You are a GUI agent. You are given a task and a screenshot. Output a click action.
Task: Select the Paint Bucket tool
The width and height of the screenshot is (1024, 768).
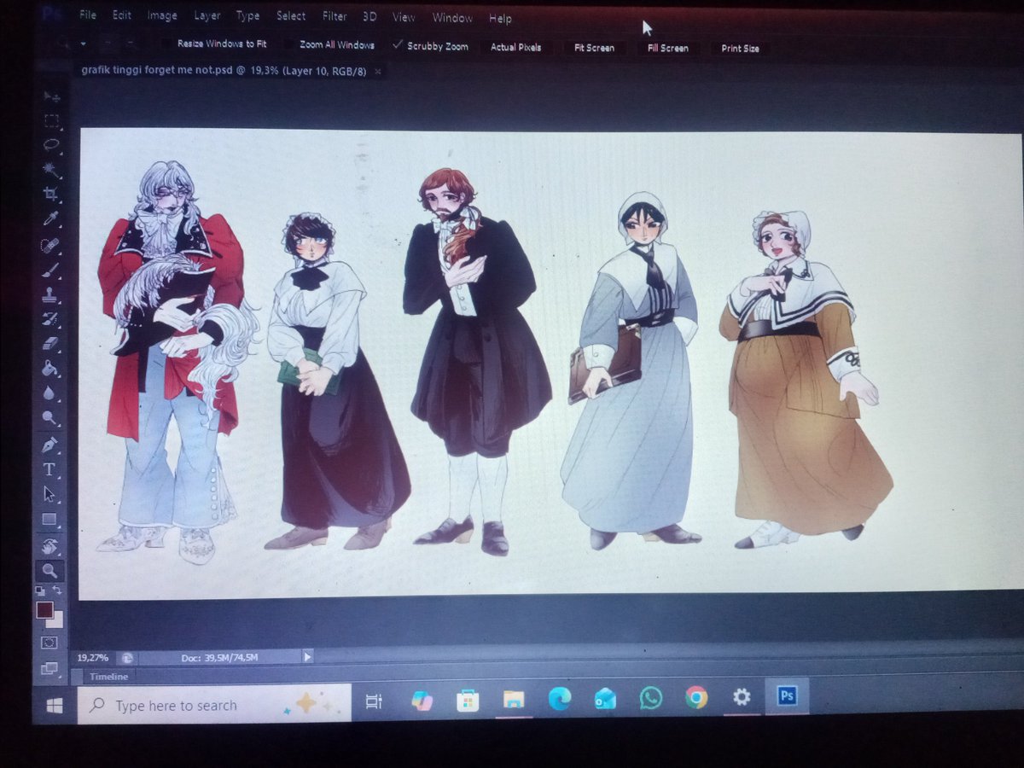50,369
